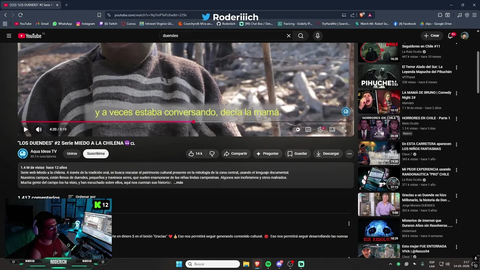The width and height of the screenshot is (480, 270).
Task: Open YouTube notifications bell
Action: pyautogui.click(x=451, y=36)
